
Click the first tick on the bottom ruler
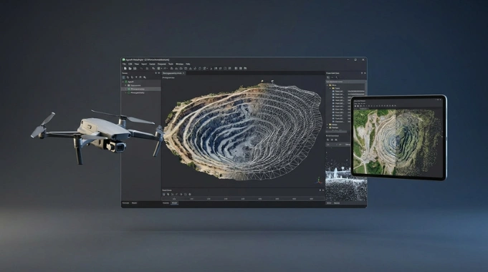pyautogui.click(x=174, y=199)
